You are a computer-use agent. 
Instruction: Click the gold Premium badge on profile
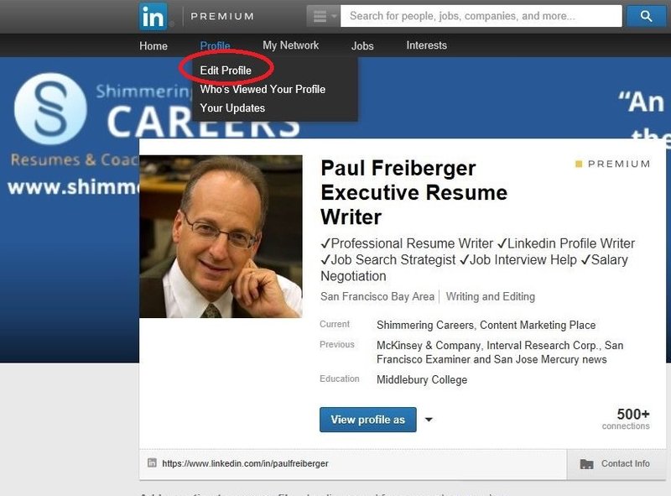(613, 164)
